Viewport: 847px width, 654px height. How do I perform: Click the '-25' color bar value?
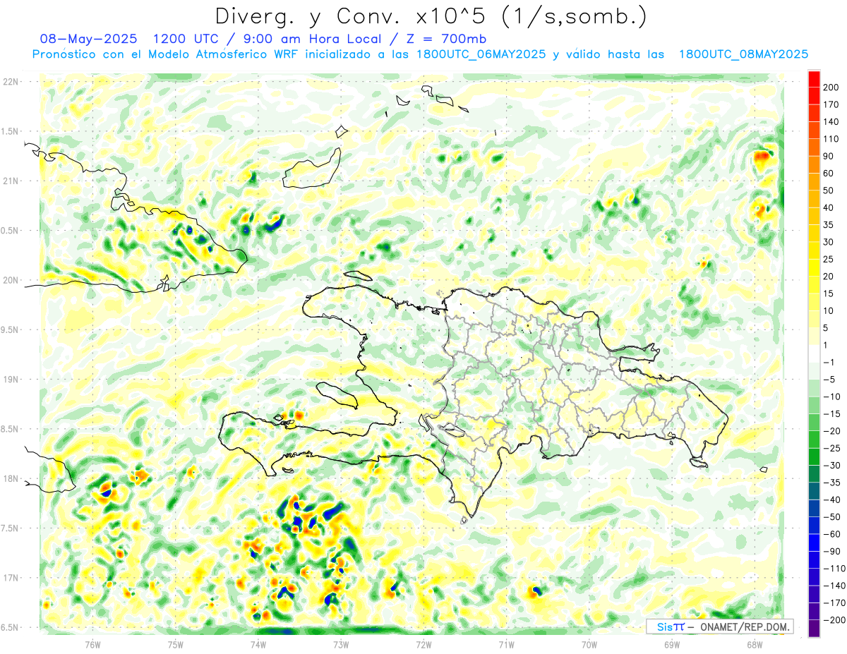[x=831, y=448]
